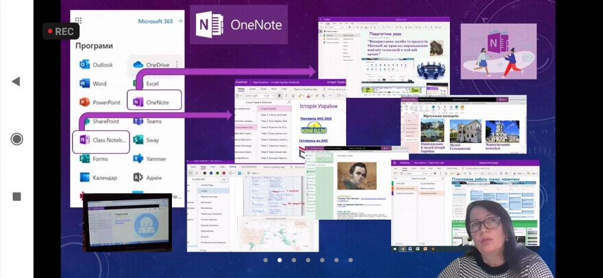Open Outlook from the apps list
This screenshot has width=603, height=278.
tap(94, 65)
